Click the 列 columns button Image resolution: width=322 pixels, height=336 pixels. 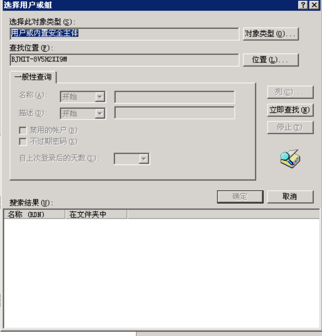(290, 92)
